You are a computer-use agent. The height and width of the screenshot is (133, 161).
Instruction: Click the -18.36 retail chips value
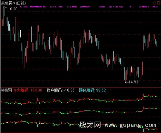coord(69,90)
